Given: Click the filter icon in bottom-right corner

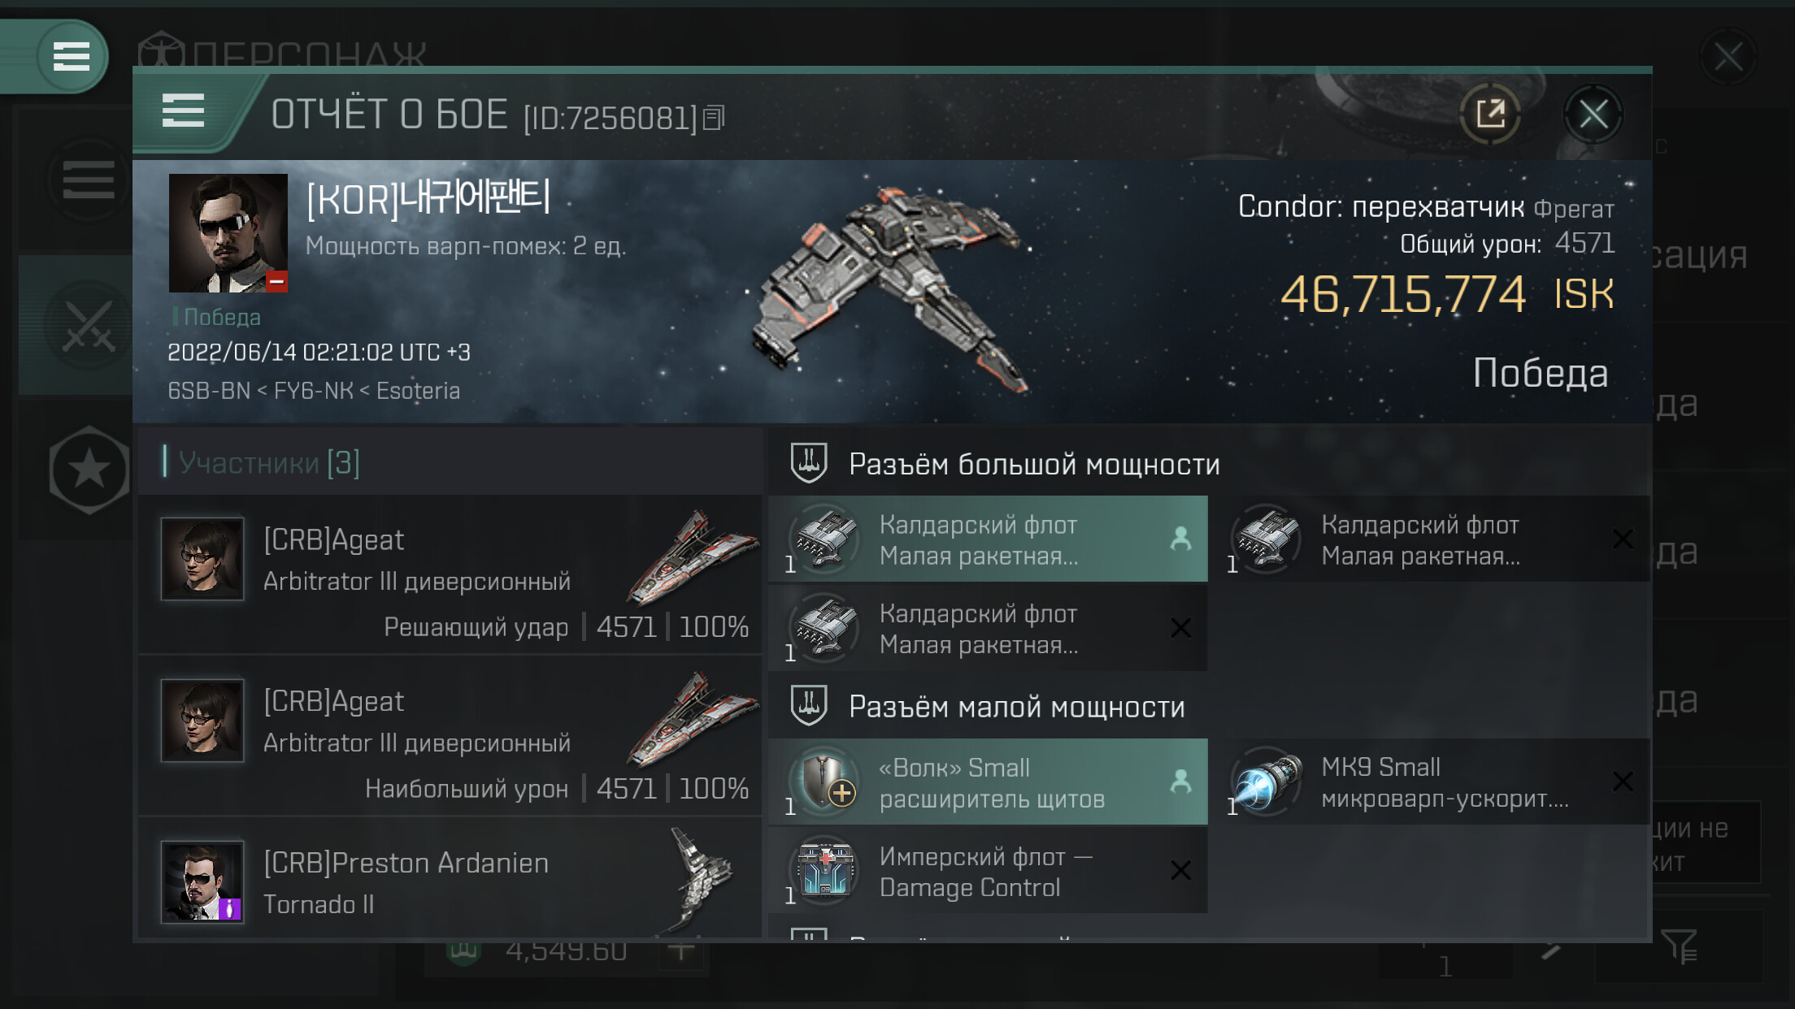Looking at the screenshot, I should tap(1679, 946).
